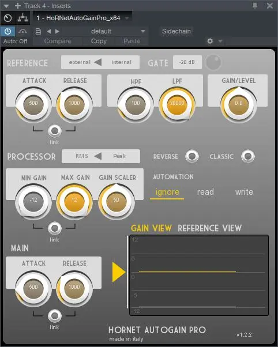Open the default preset dropdown
Screen dimensions: 278x347
tap(143, 32)
